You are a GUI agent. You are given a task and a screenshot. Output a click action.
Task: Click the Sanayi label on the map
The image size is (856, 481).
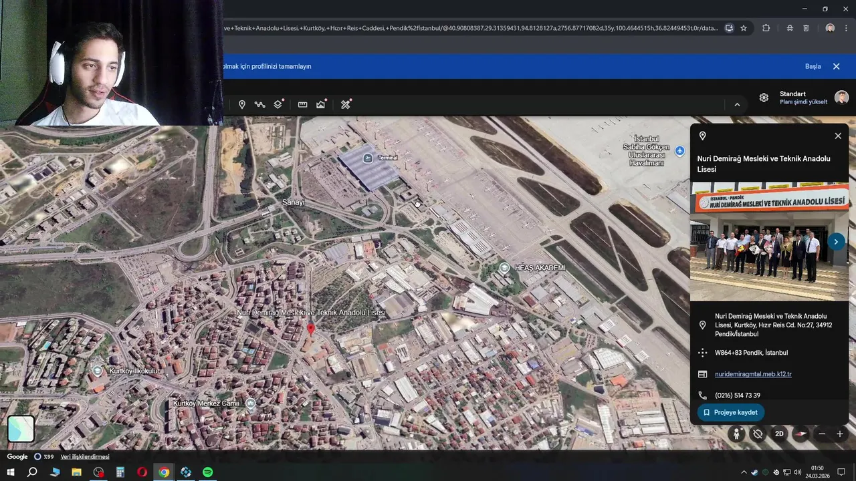[x=293, y=202]
